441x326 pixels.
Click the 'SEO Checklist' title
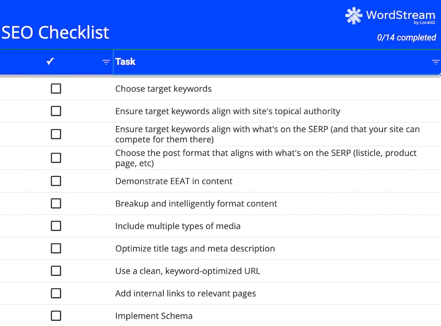pyautogui.click(x=55, y=32)
